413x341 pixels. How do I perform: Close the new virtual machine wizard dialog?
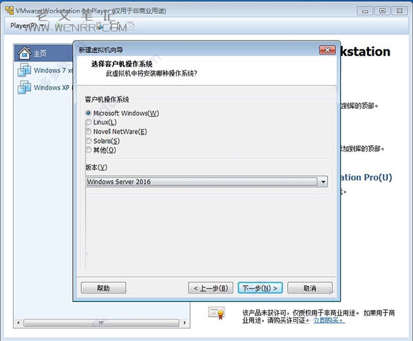(x=328, y=50)
